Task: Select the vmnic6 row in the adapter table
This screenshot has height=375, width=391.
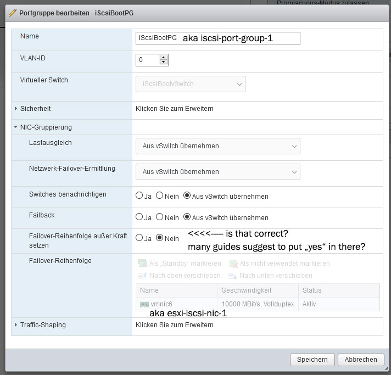Action: (x=258, y=304)
